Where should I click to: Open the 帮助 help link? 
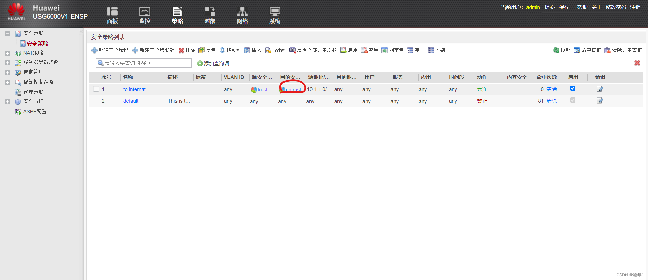(x=582, y=7)
